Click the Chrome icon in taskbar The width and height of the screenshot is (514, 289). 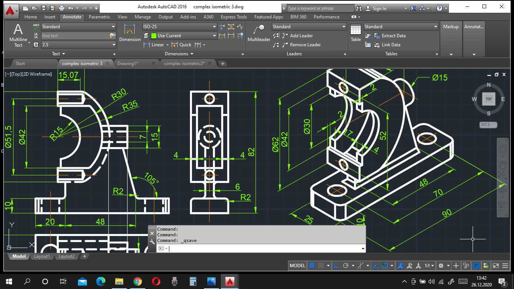pos(137,281)
